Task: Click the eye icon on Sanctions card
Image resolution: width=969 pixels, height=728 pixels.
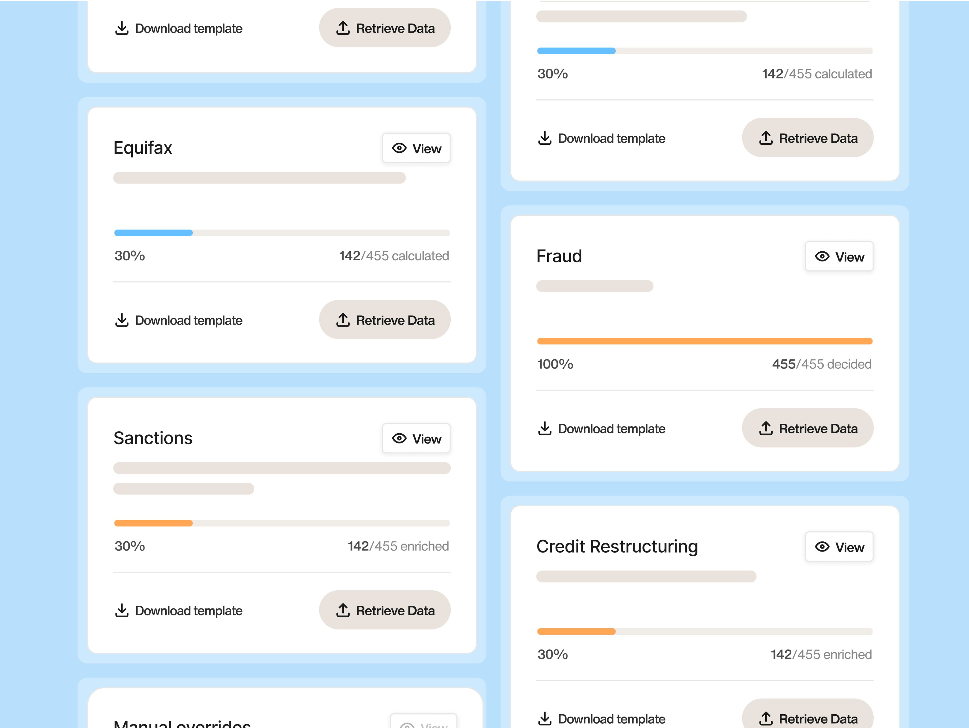Action: 399,438
